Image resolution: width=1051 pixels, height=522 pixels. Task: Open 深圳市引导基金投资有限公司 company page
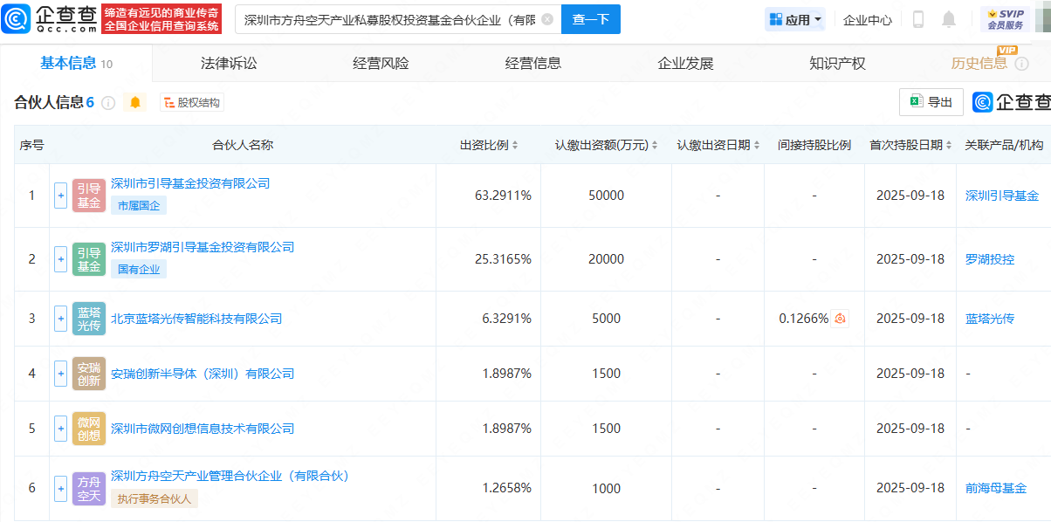coord(190,183)
